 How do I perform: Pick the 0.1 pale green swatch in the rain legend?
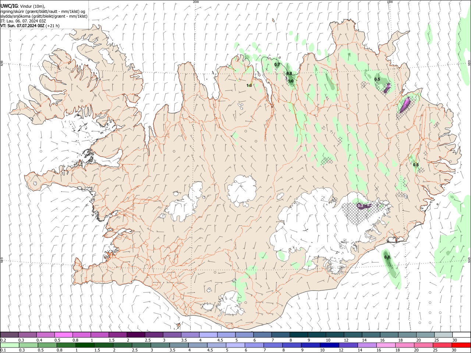9,345
